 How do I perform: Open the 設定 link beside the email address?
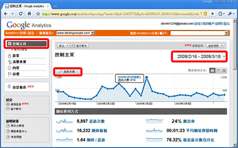click(198, 23)
